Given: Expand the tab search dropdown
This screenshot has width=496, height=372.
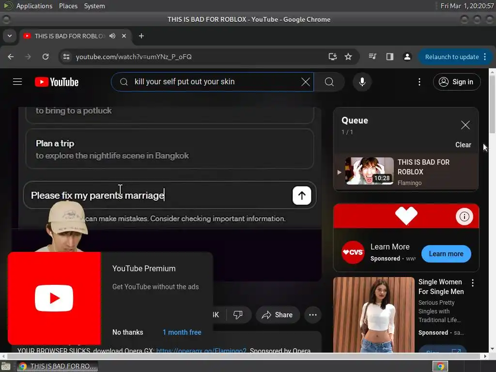Looking at the screenshot, I should [10, 36].
